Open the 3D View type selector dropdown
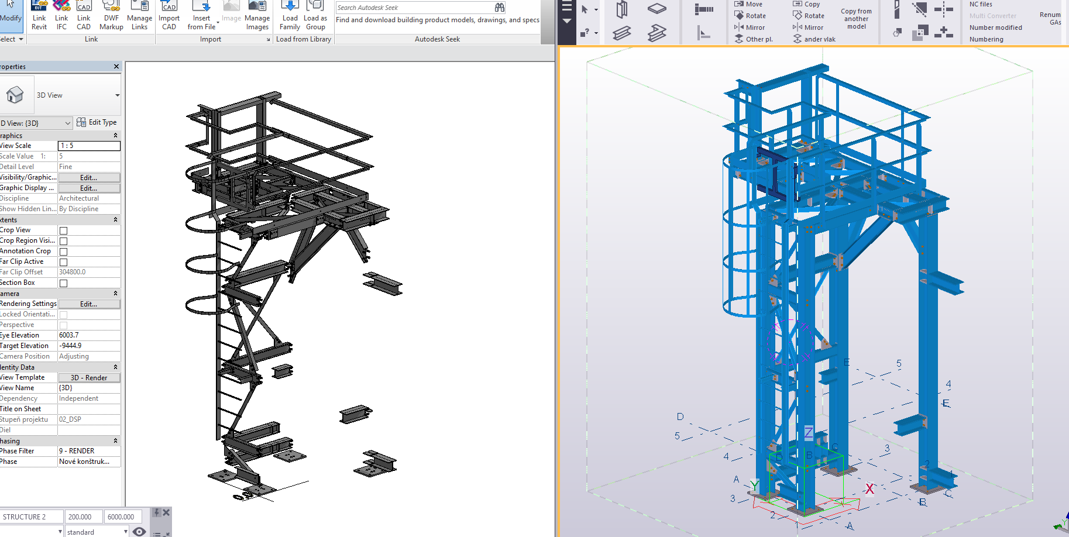The image size is (1069, 537). pos(118,95)
